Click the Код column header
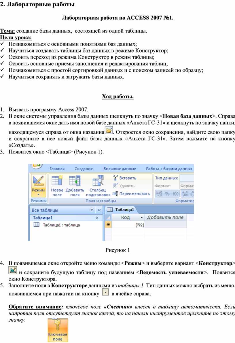Viewport: 235px width, 343px height. [128, 217]
